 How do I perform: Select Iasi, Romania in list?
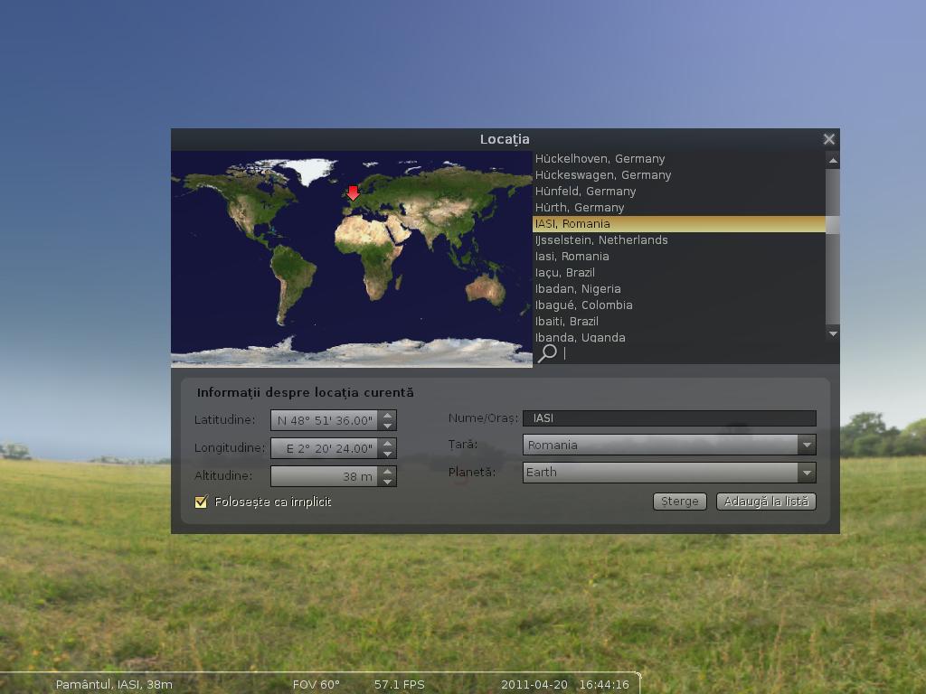coord(572,257)
